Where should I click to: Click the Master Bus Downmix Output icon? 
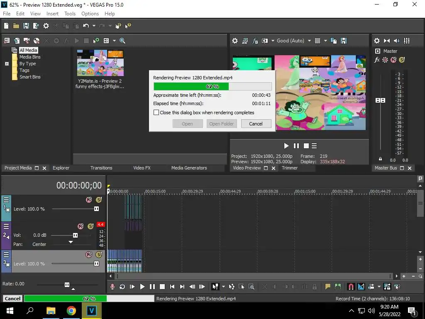[x=387, y=41]
